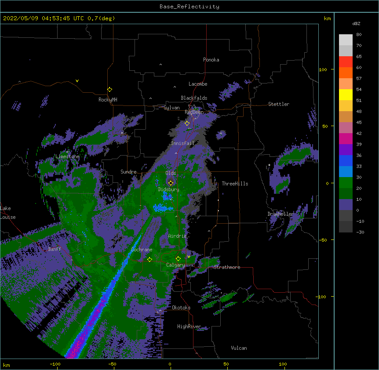
Task: Click the yellow station marker south of RedDeer
Action: point(187,123)
